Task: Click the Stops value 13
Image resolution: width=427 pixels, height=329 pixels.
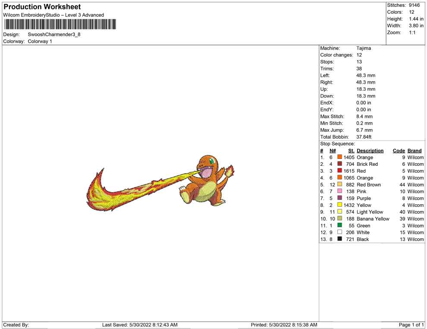Action: click(359, 62)
